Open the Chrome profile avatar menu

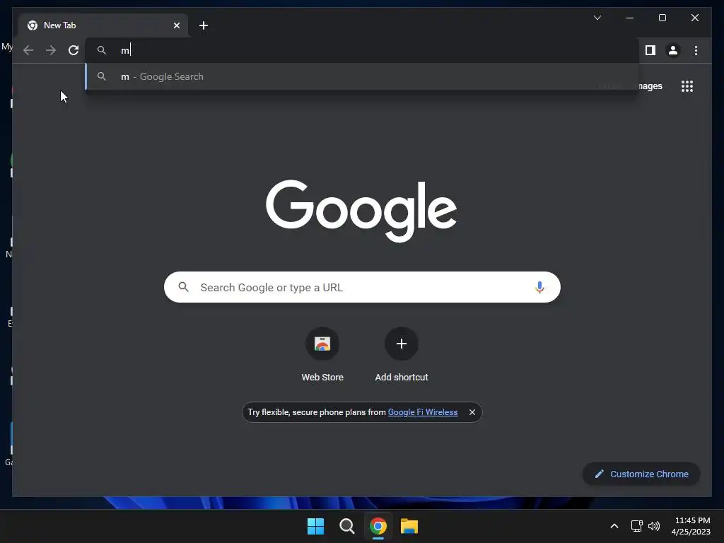(x=673, y=50)
